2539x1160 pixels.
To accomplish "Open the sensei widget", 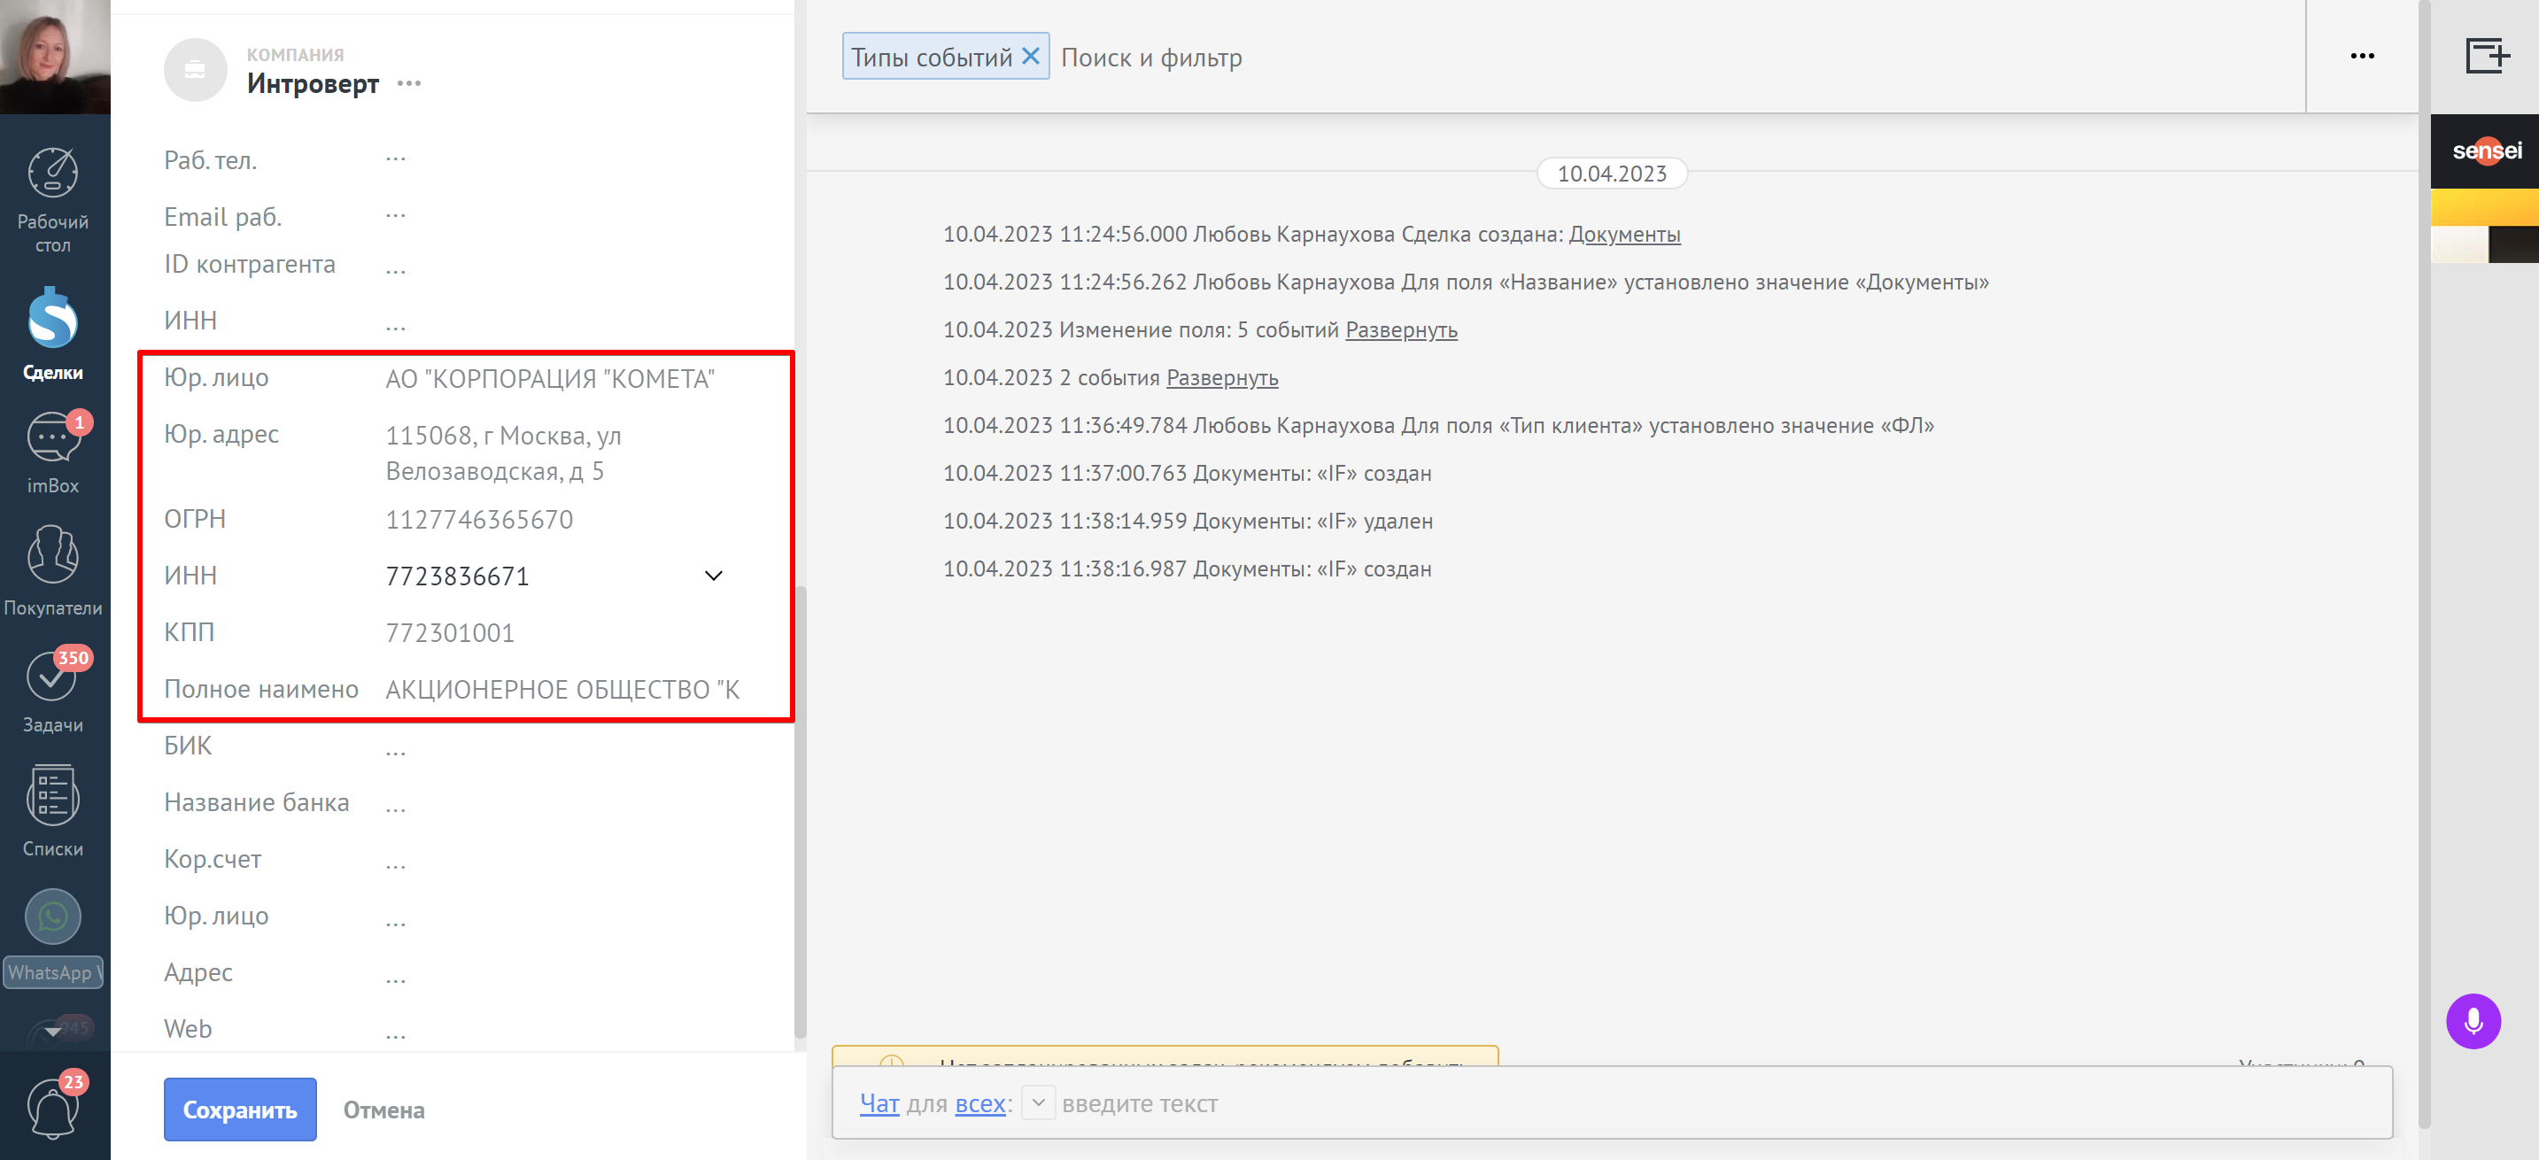I will click(x=2485, y=151).
